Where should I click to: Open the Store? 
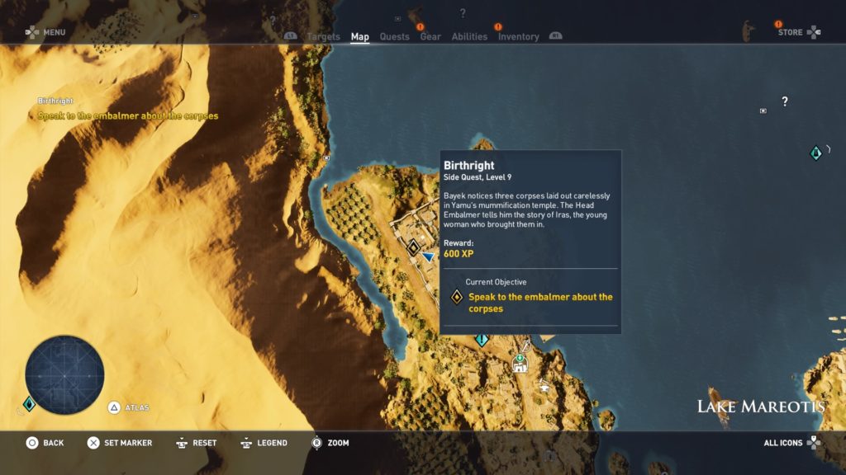(798, 32)
